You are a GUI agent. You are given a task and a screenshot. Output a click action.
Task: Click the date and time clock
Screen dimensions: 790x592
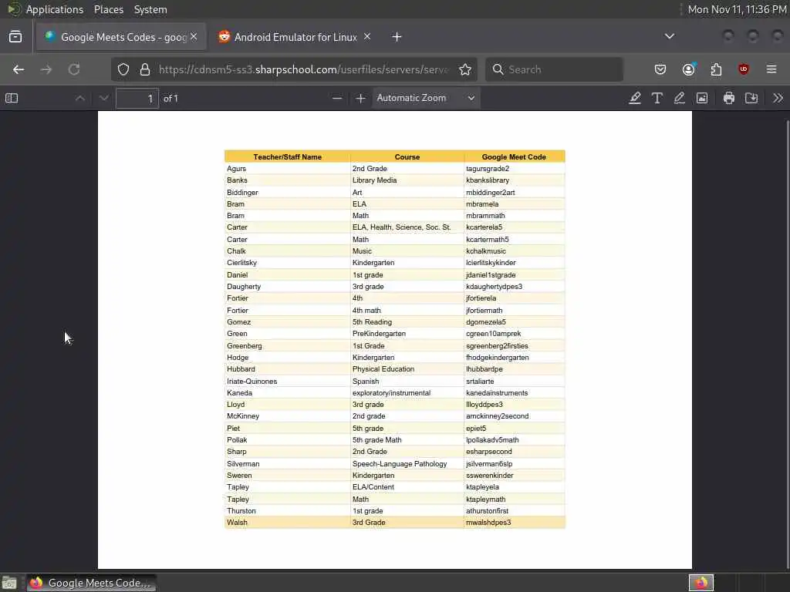(737, 9)
